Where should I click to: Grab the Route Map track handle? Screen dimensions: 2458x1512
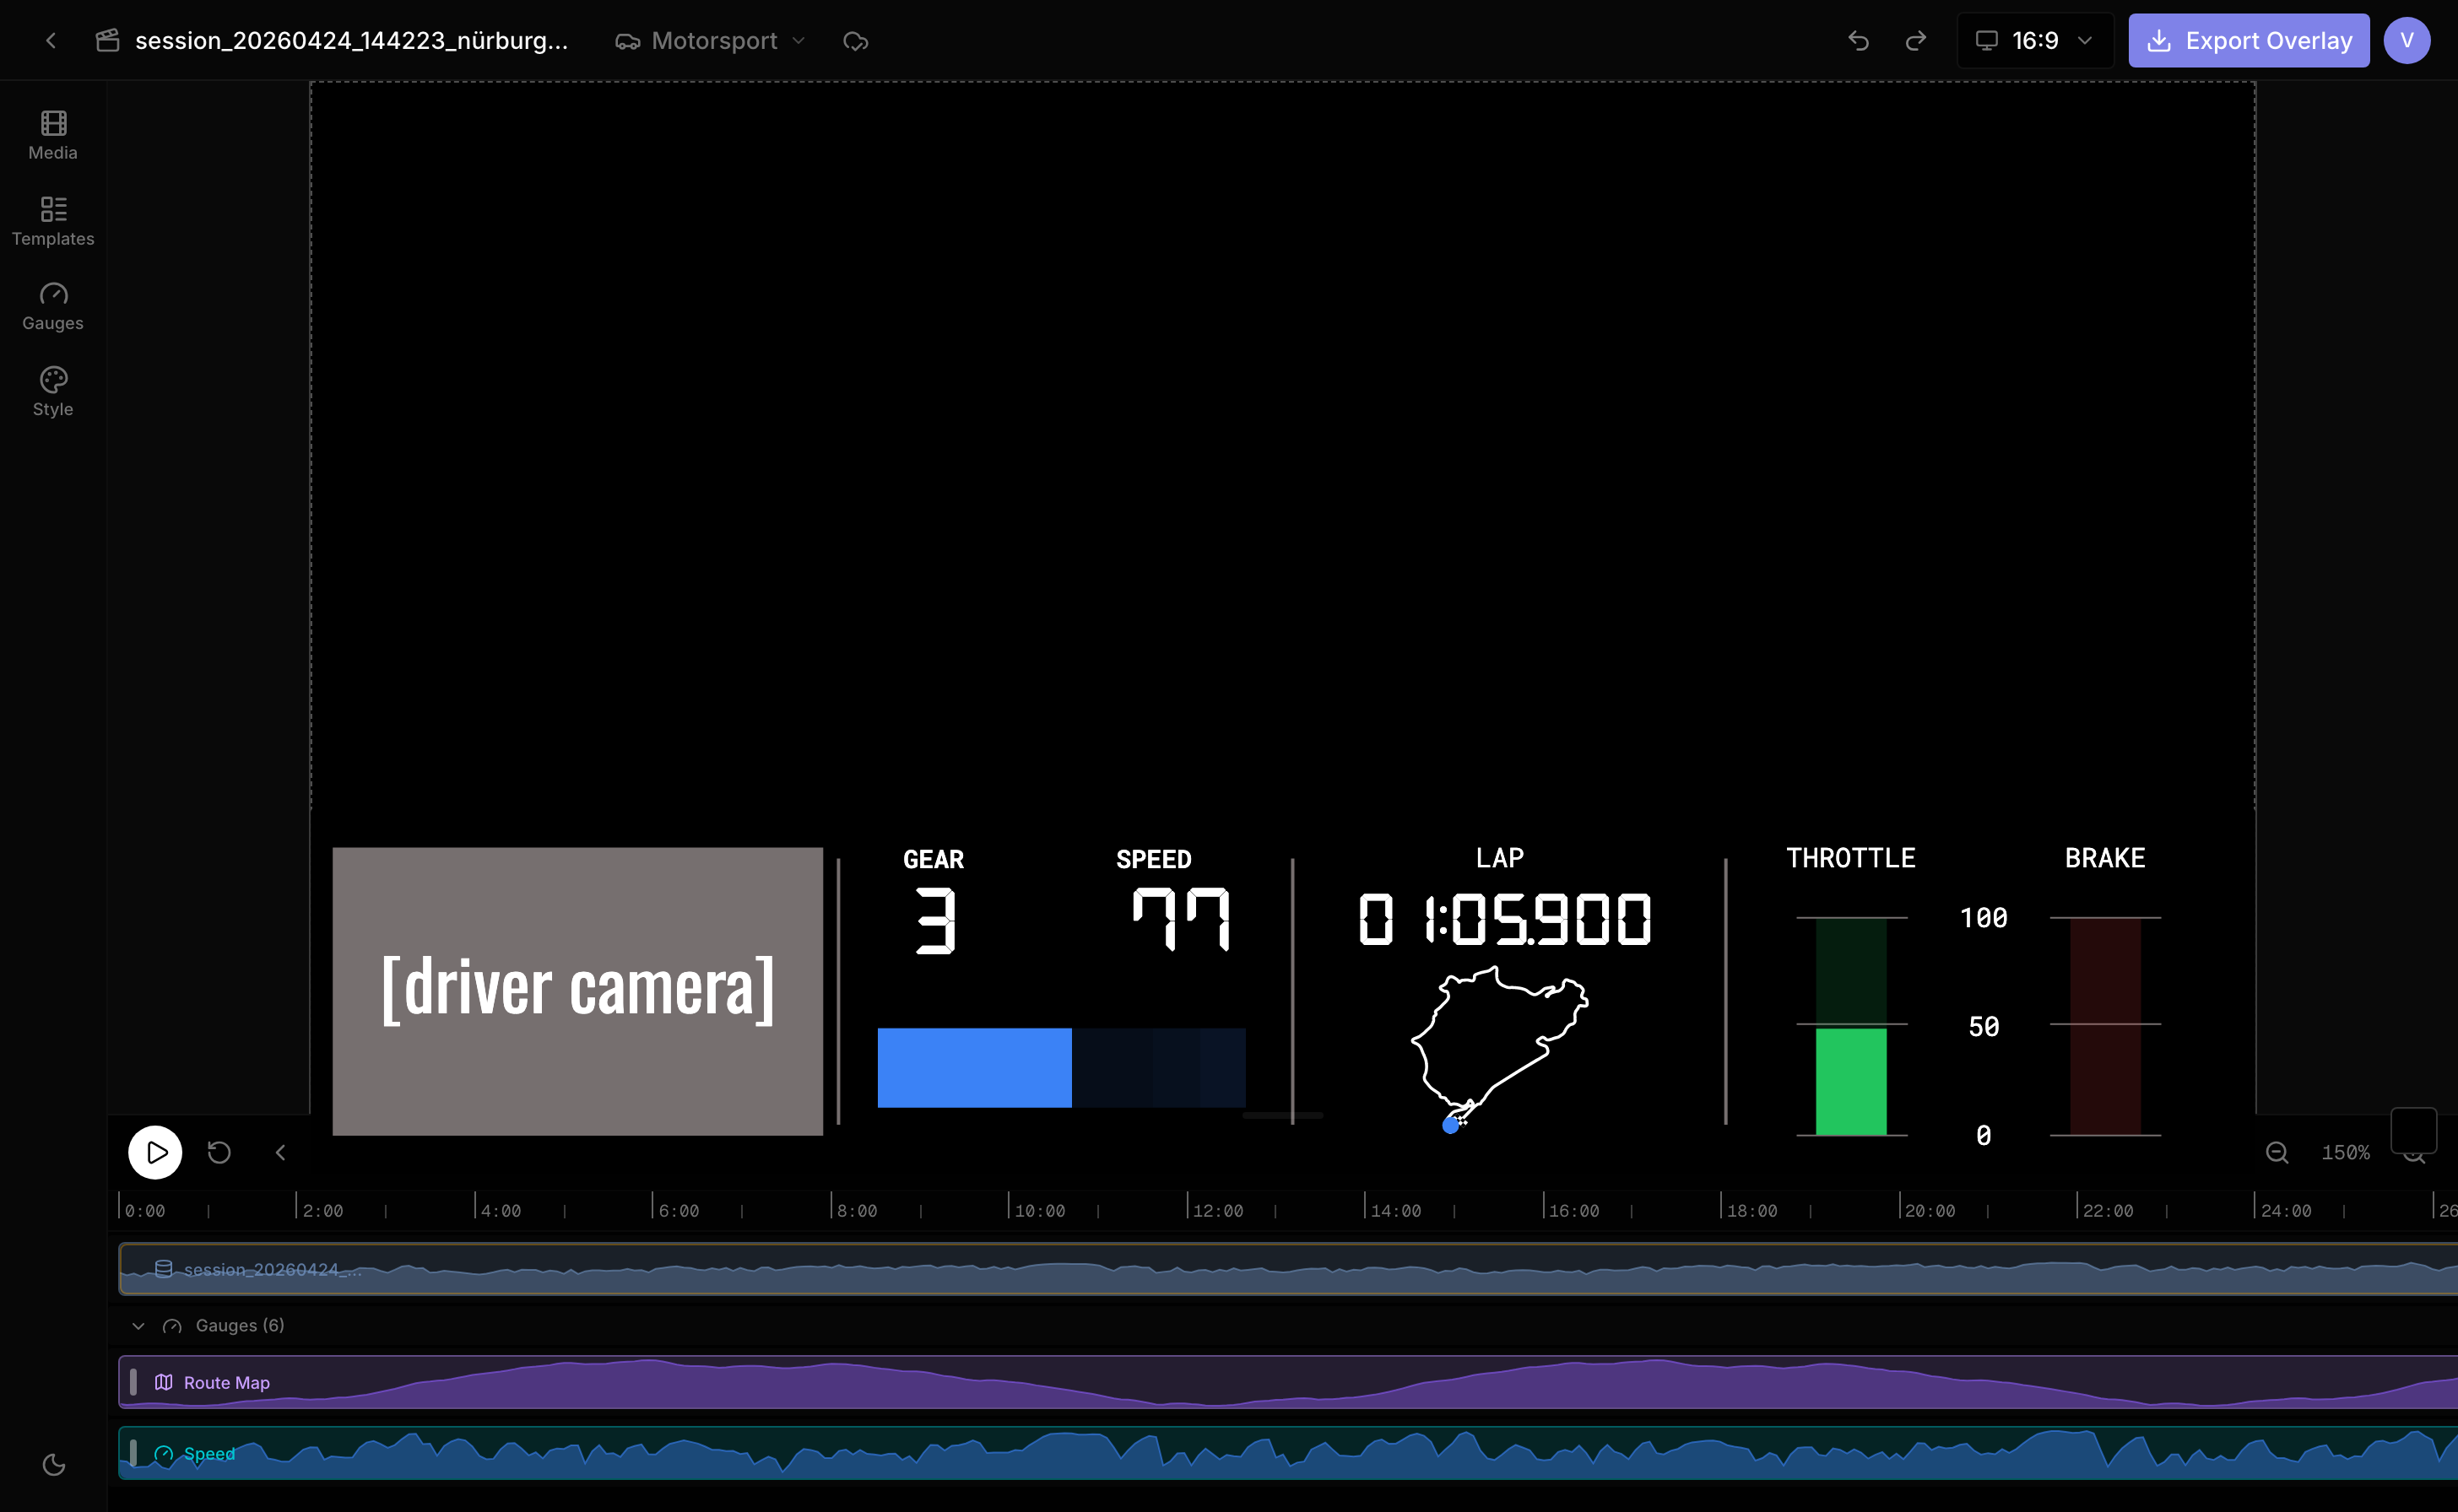(133, 1382)
